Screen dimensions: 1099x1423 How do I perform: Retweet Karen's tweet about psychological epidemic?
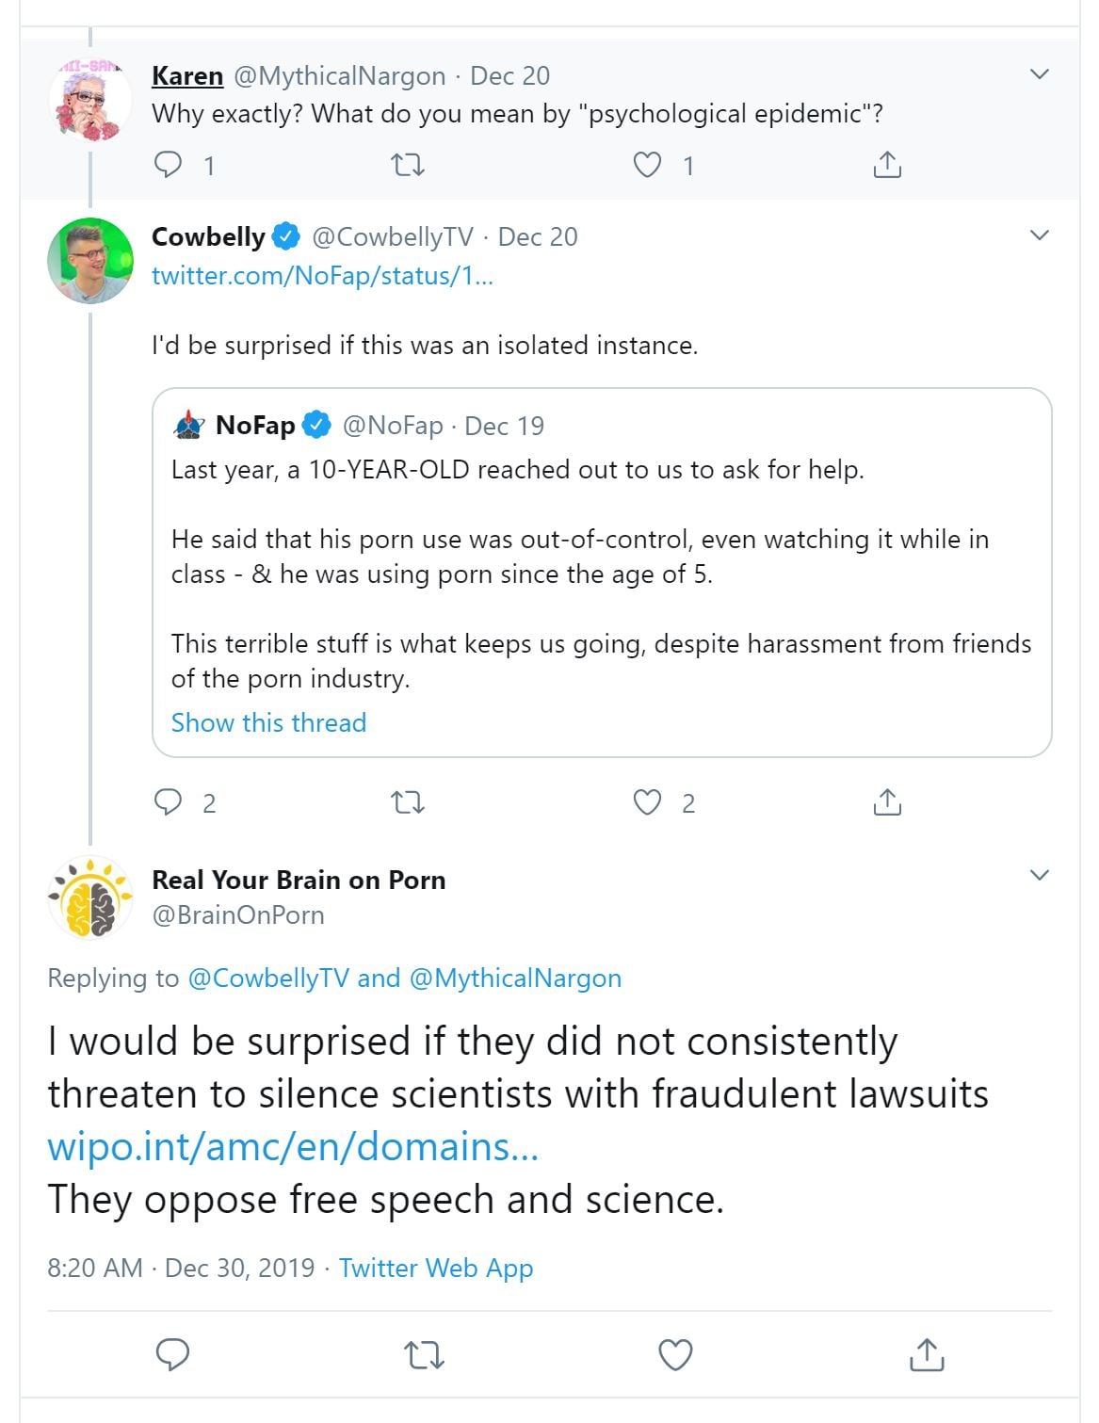[407, 166]
